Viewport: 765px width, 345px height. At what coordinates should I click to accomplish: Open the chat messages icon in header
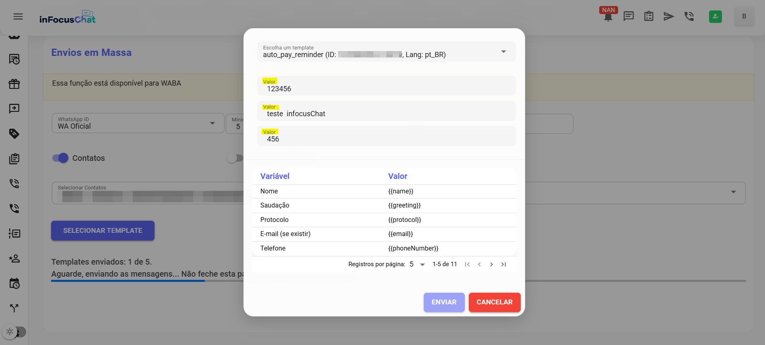click(628, 16)
